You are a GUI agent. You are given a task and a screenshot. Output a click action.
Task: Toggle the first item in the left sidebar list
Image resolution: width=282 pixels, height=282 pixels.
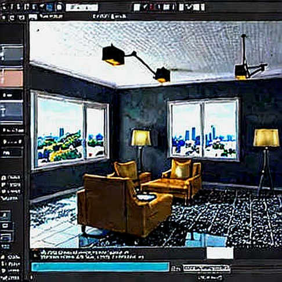coord(10,178)
